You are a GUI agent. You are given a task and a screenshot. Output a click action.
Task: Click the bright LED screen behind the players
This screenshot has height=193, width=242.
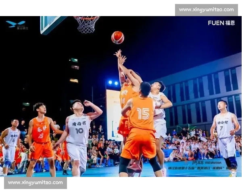coord(113,113)
